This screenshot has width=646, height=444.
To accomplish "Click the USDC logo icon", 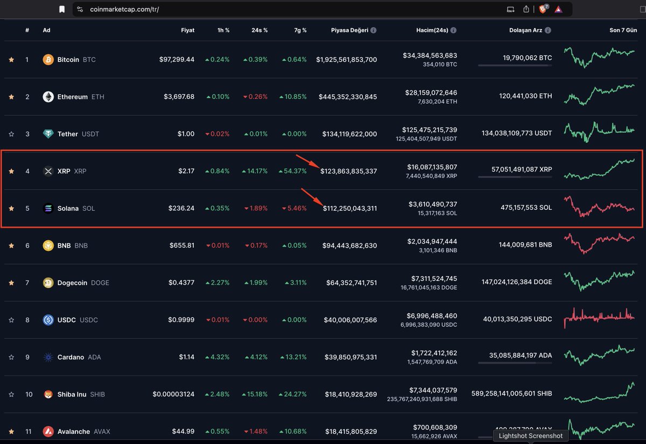I will (48, 320).
